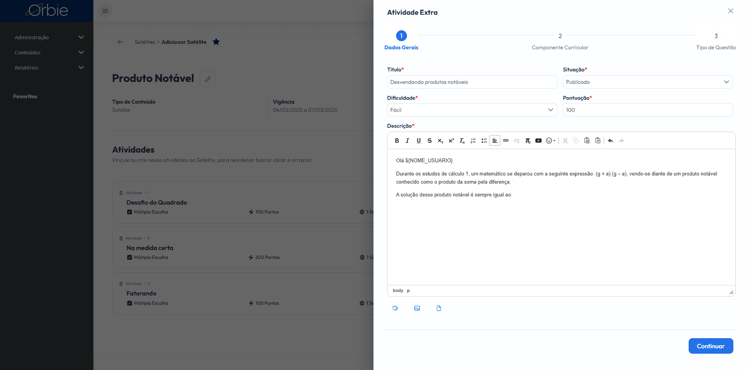Go to step 3 Tipo de Questão
The image size is (747, 370).
(x=716, y=41)
